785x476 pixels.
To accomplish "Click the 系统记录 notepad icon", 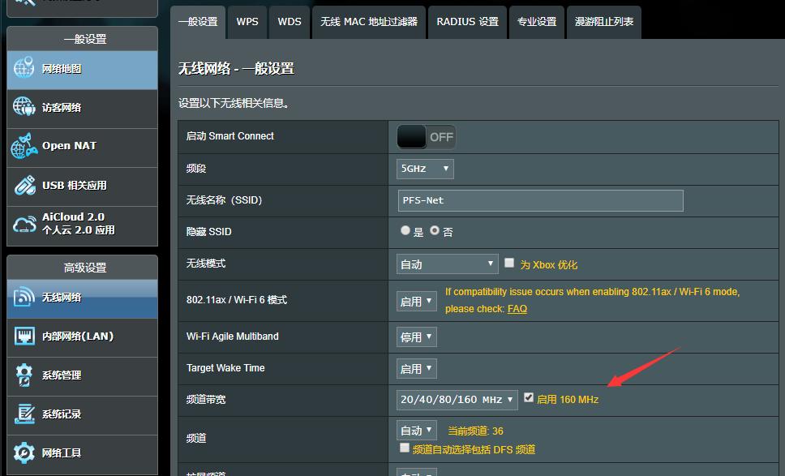I will pos(24,414).
